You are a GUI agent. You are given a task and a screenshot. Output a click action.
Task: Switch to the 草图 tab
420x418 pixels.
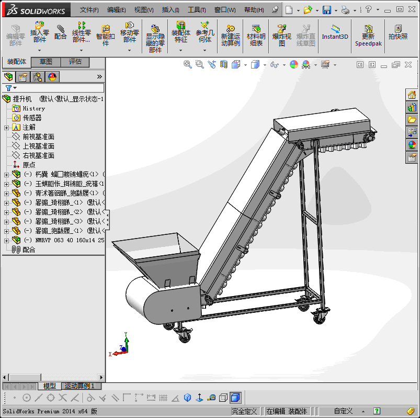tap(46, 62)
